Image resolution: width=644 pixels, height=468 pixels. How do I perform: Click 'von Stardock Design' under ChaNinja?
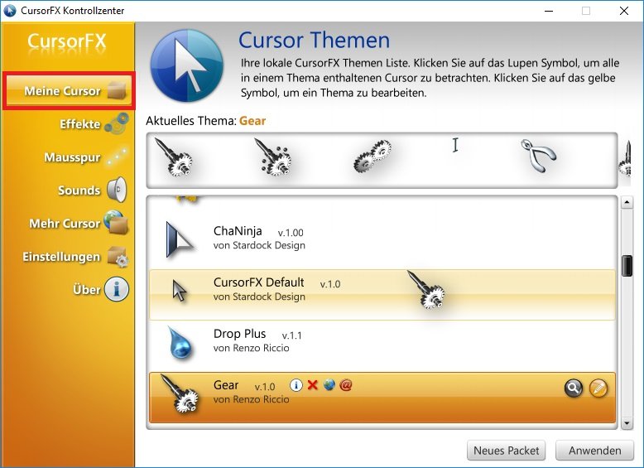(259, 245)
